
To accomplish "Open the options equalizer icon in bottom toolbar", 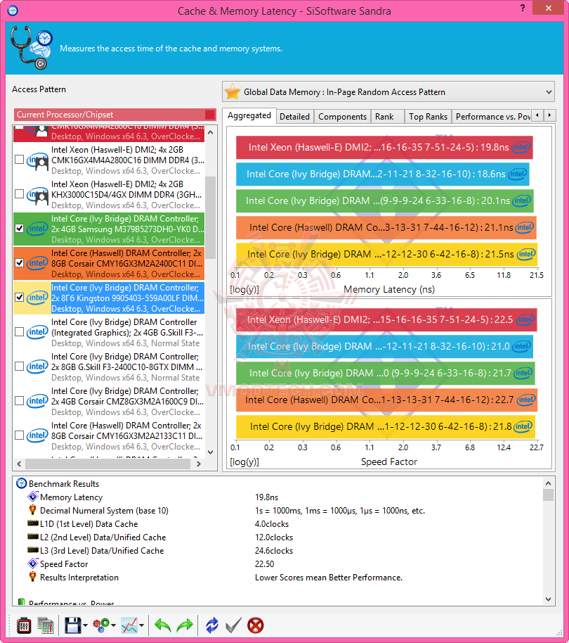I will click(x=24, y=625).
